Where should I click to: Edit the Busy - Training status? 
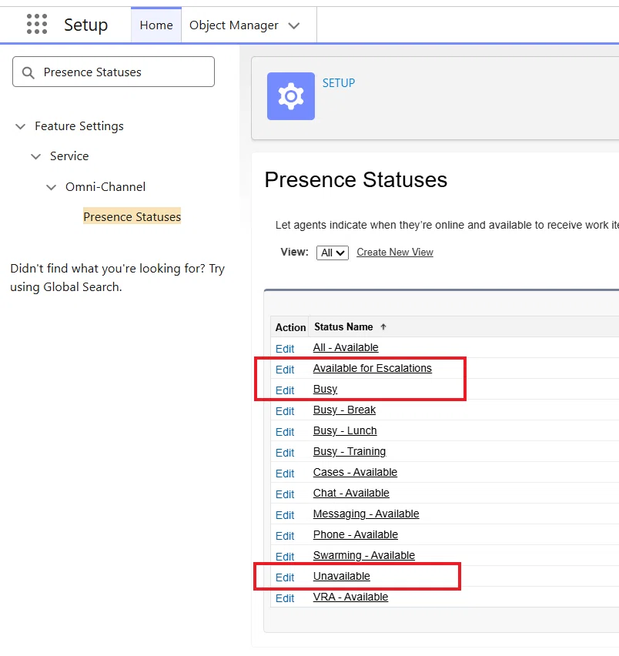(285, 453)
